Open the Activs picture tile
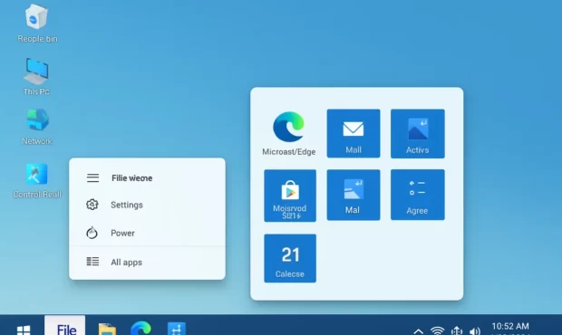The width and height of the screenshot is (562, 335). [418, 133]
